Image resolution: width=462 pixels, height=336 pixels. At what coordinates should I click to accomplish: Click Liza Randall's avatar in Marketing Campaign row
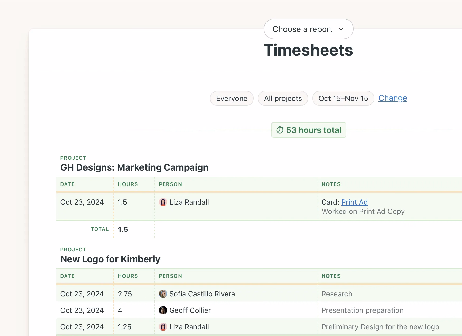click(163, 202)
